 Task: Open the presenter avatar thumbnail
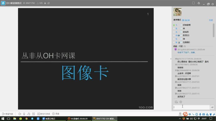177,12
